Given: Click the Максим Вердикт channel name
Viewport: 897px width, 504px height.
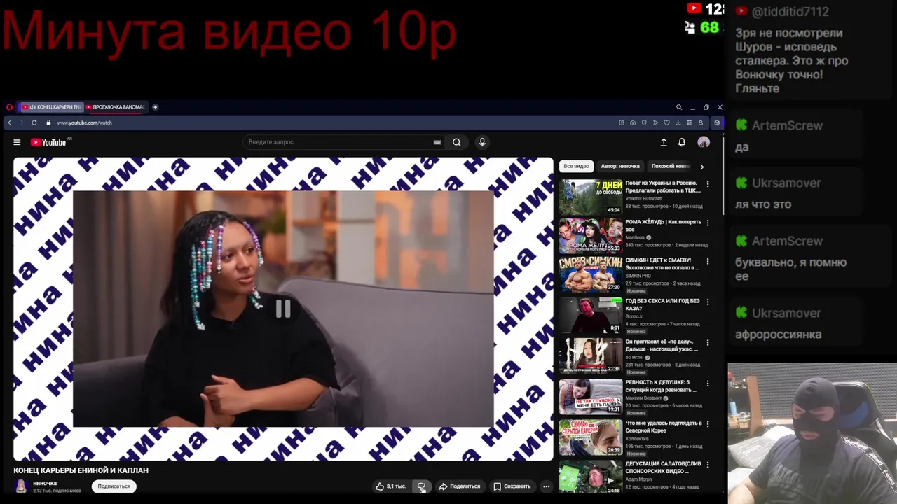Looking at the screenshot, I should [643, 398].
